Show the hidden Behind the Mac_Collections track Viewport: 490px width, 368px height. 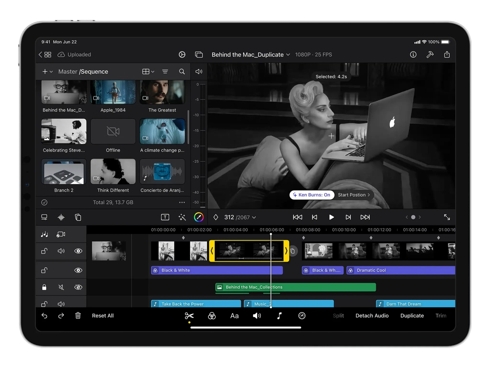tap(78, 287)
